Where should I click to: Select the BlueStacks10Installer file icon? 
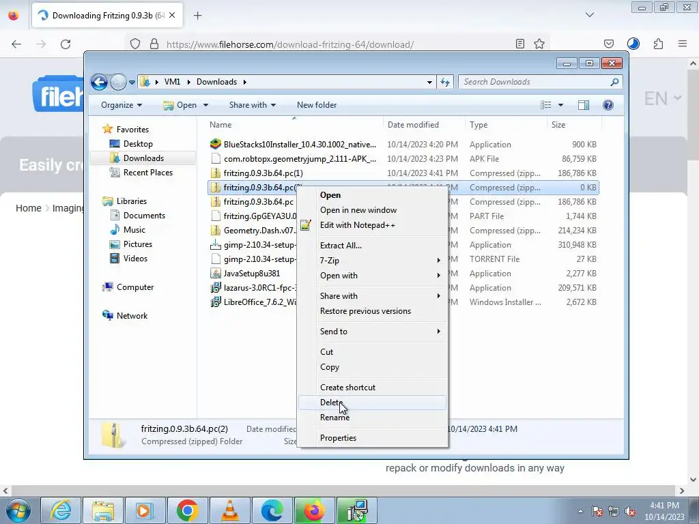coord(216,145)
